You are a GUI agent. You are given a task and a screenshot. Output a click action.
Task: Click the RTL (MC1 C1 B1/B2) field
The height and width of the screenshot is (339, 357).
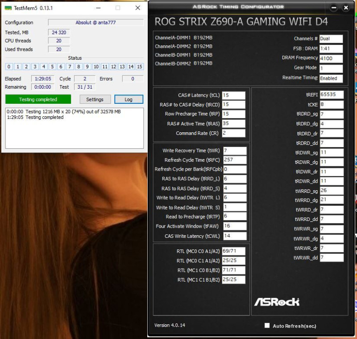coord(233,280)
